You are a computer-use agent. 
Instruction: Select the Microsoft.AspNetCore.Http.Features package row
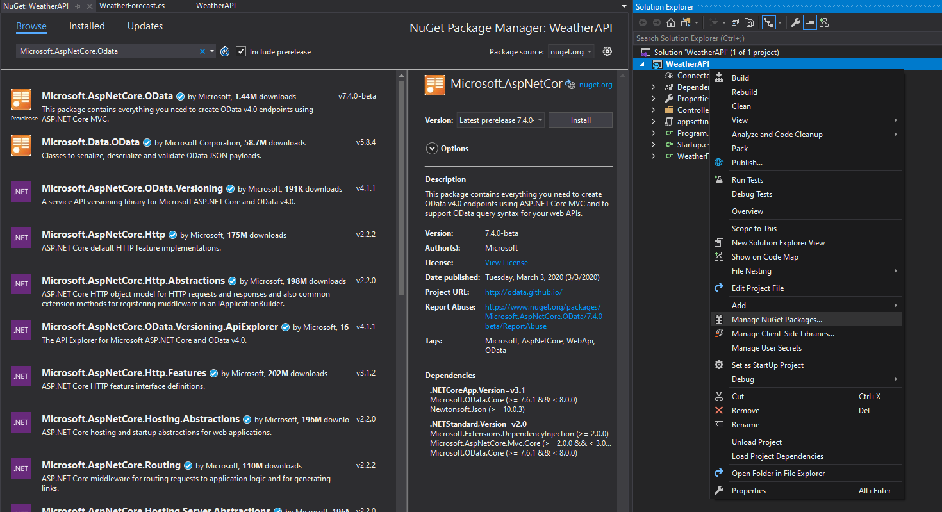tap(197, 379)
